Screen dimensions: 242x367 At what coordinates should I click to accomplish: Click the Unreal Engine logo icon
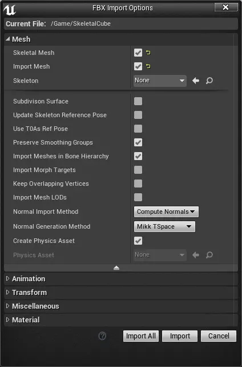[x=10, y=10]
